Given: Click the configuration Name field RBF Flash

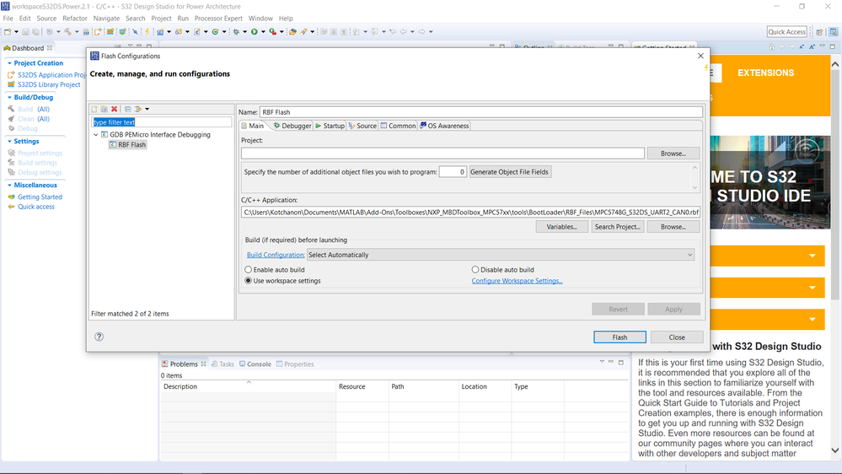Looking at the screenshot, I should pyautogui.click(x=481, y=112).
